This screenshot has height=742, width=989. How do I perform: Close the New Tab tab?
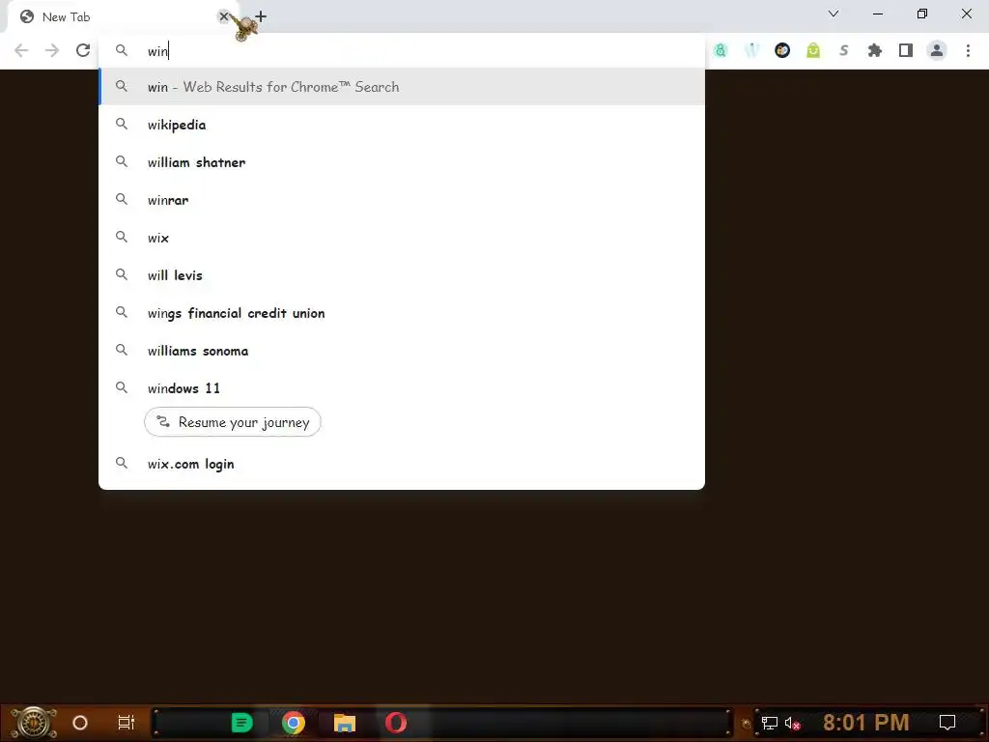point(223,16)
